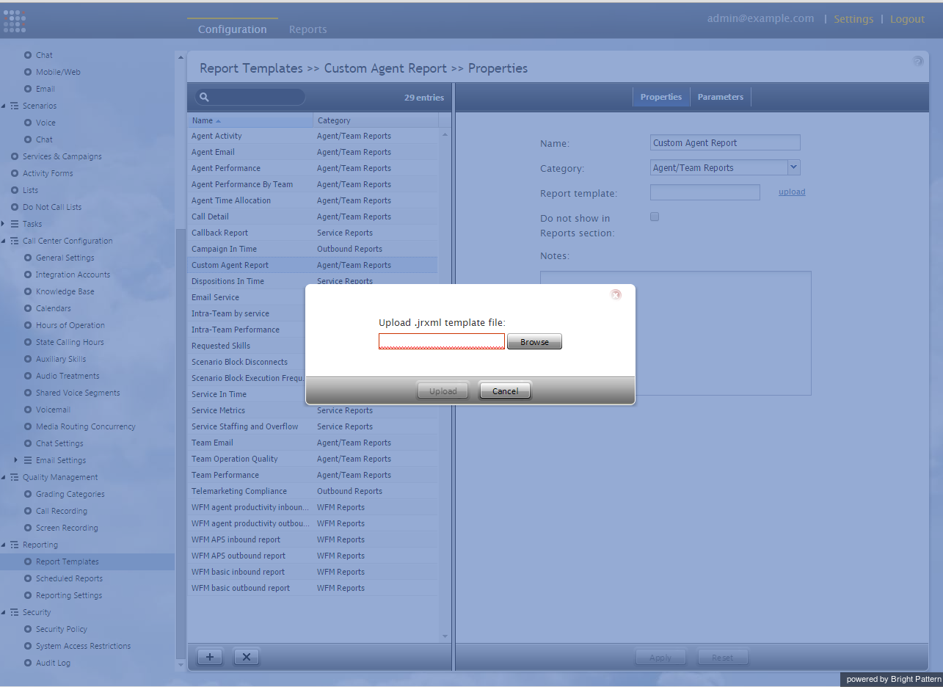Click the Report template text field
Screen dimensions: 943x687
pos(705,192)
